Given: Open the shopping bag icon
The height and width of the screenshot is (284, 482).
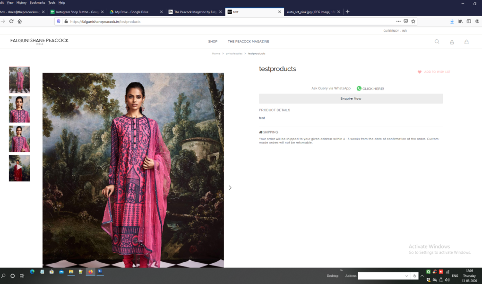Looking at the screenshot, I should pyautogui.click(x=466, y=42).
